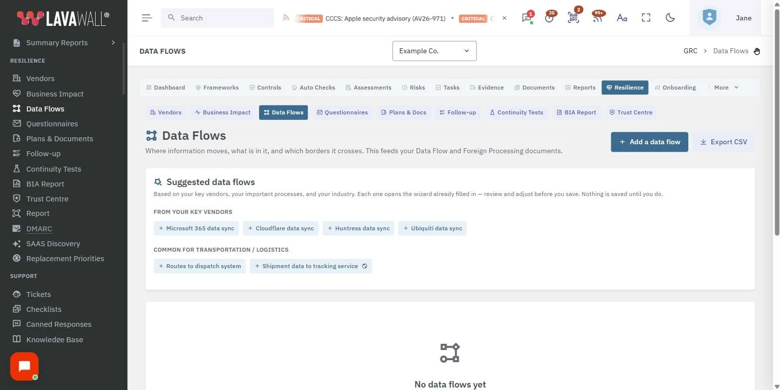Open the Vendors sub-tab
This screenshot has height=390, width=781.
point(166,112)
